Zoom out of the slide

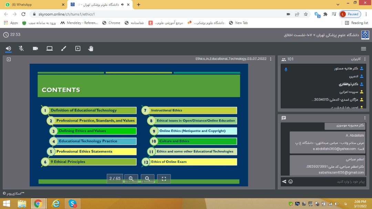tap(147, 179)
